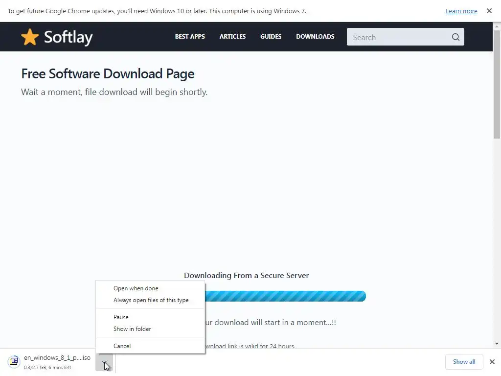Viewport: 501px width, 376px height.
Task: Click the Free Software Download Page heading
Action: (108, 74)
